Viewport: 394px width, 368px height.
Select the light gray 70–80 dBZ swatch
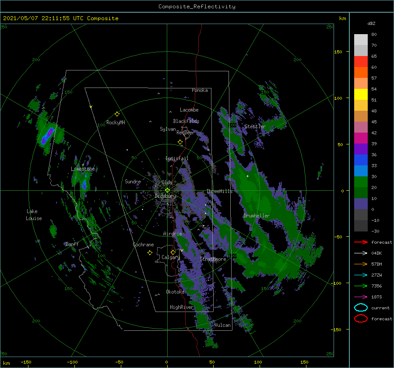tap(361, 39)
